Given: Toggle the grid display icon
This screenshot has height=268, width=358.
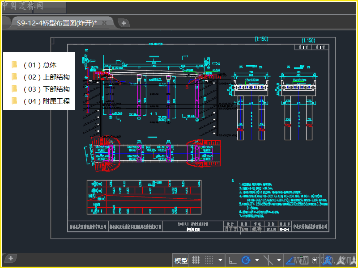Looking at the screenshot, I should [196, 260].
